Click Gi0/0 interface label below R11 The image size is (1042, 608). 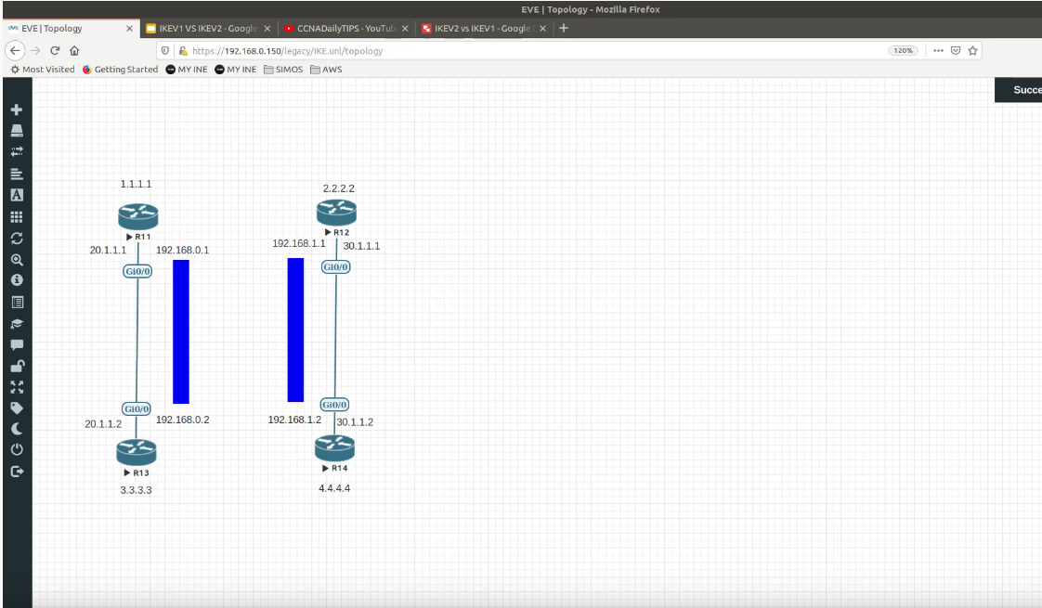click(x=137, y=271)
